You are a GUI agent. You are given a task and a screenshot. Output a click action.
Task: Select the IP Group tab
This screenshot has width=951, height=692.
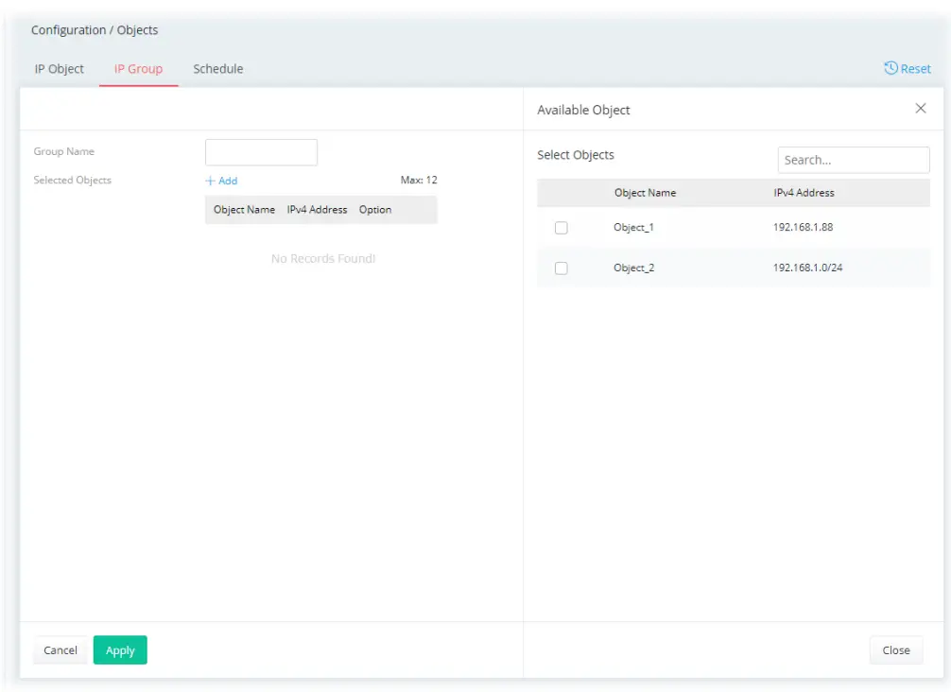(138, 69)
